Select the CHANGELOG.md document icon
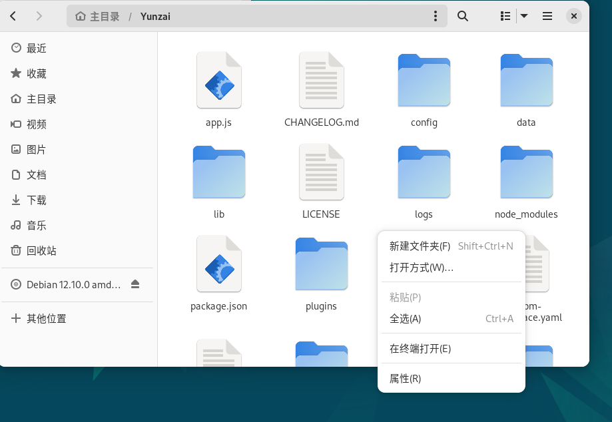This screenshot has width=612, height=422. 321,81
